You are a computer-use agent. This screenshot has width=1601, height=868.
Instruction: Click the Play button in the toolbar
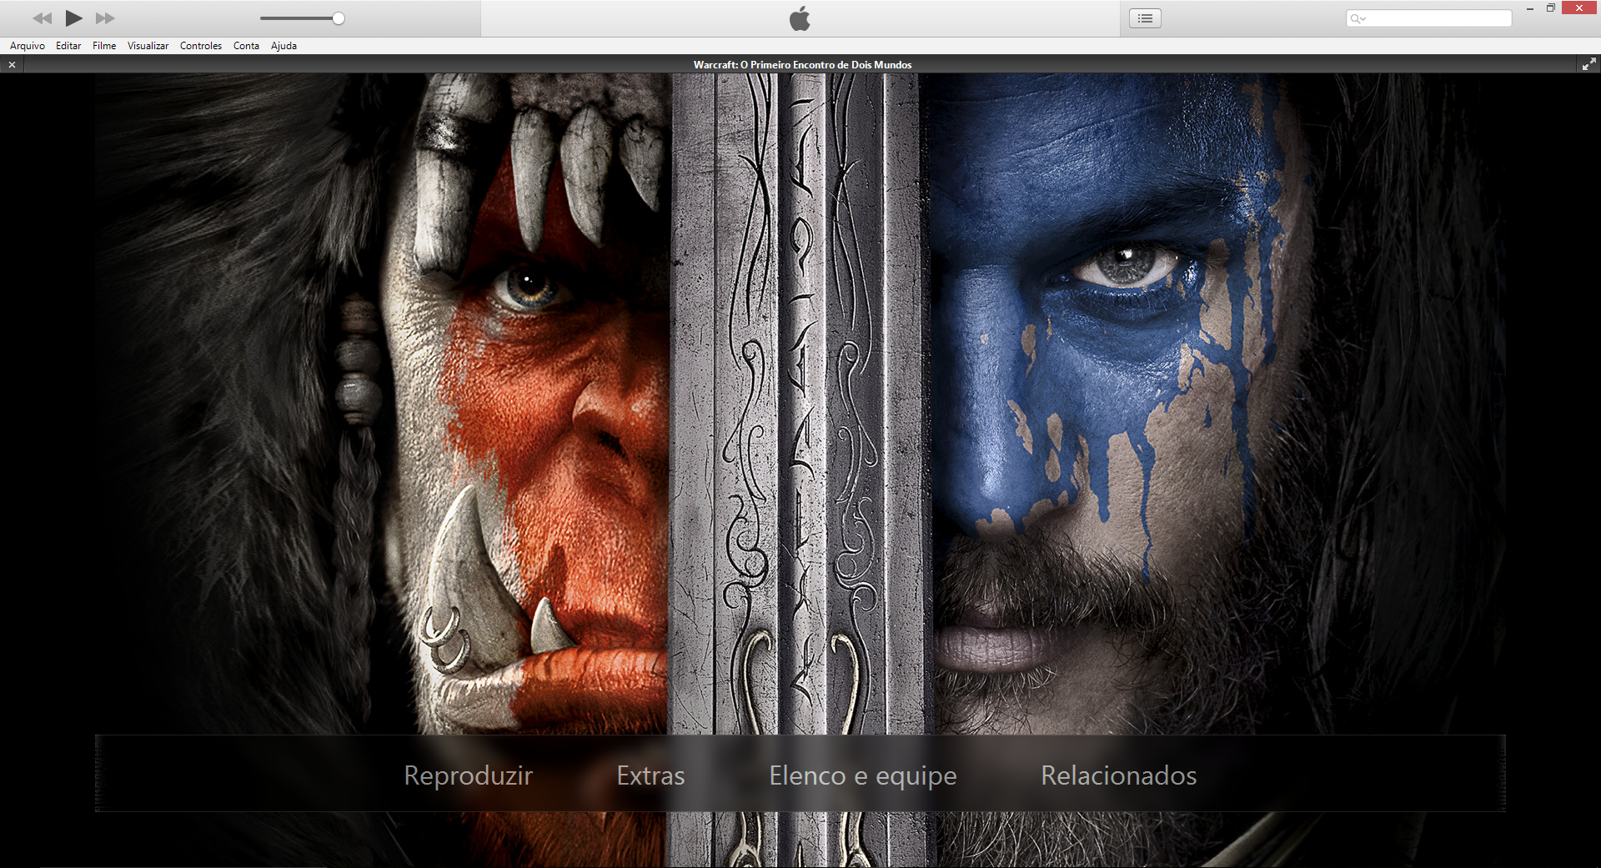(x=73, y=18)
